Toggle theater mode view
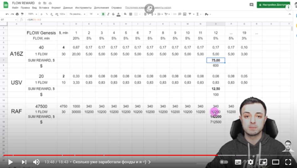 coord(276,162)
